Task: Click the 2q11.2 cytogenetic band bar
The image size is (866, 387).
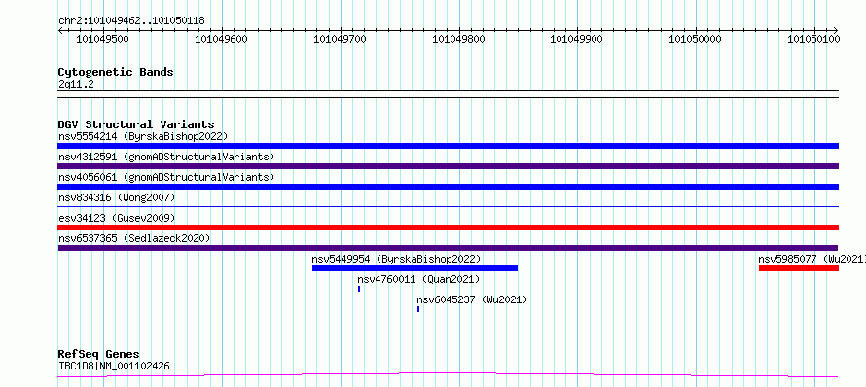Action: pyautogui.click(x=448, y=94)
